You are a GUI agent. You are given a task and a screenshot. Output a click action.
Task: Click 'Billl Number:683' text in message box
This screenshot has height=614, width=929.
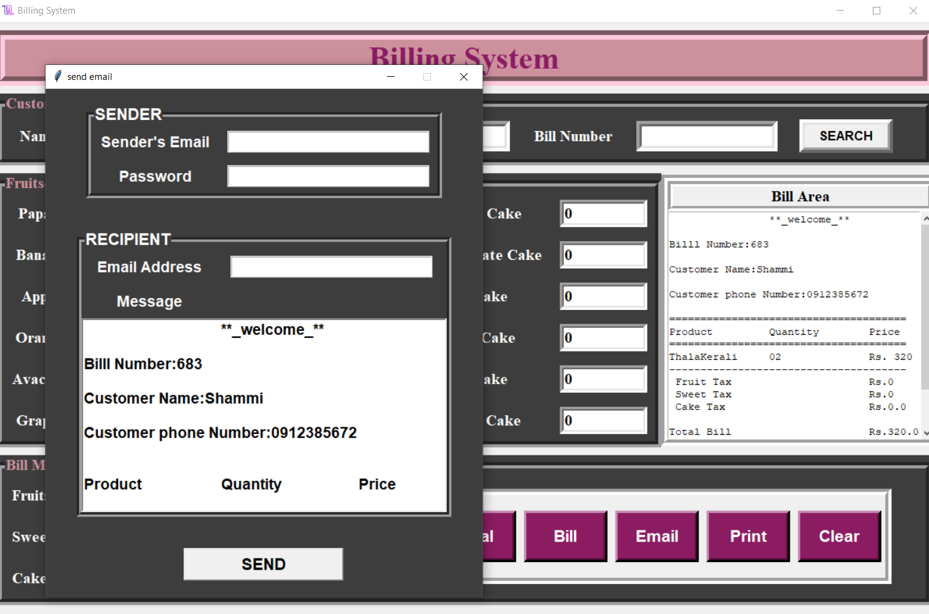(x=143, y=364)
